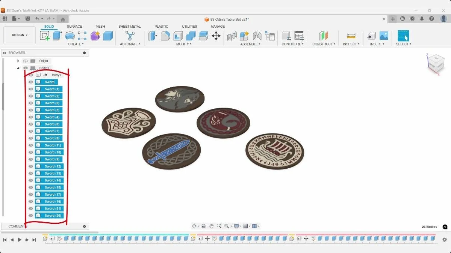Switch to the UTILITIES tab

[189, 27]
